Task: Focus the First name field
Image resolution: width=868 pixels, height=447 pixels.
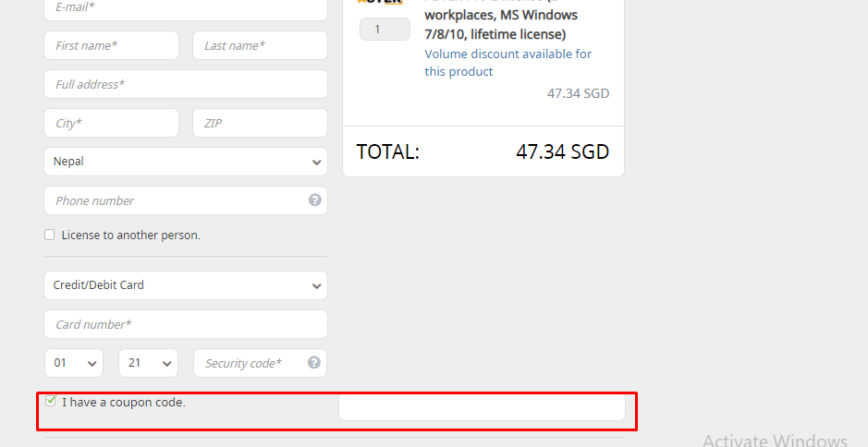Action: point(111,45)
